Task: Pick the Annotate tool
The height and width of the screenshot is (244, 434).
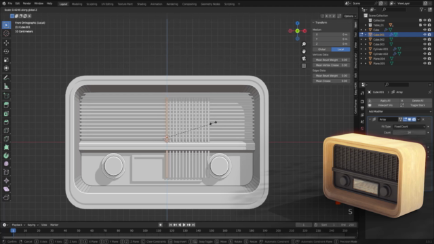Action: (x=6, y=78)
